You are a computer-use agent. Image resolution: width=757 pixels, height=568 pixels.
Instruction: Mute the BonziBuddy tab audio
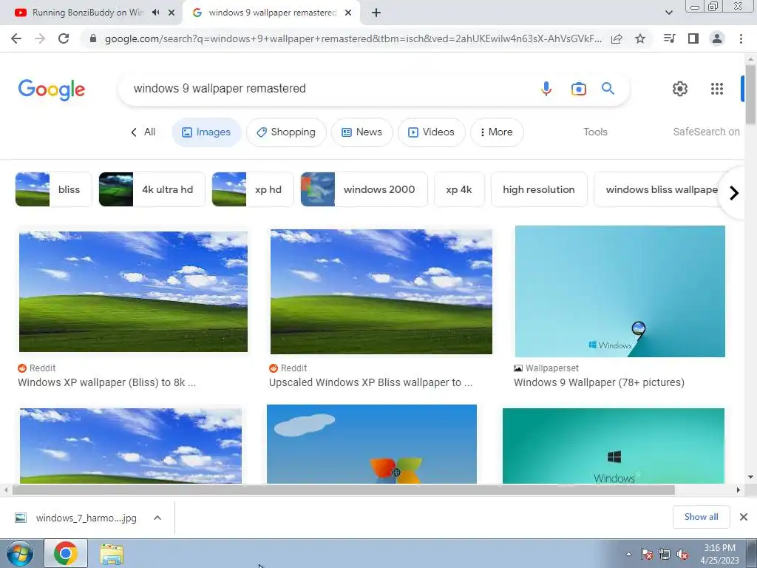155,13
